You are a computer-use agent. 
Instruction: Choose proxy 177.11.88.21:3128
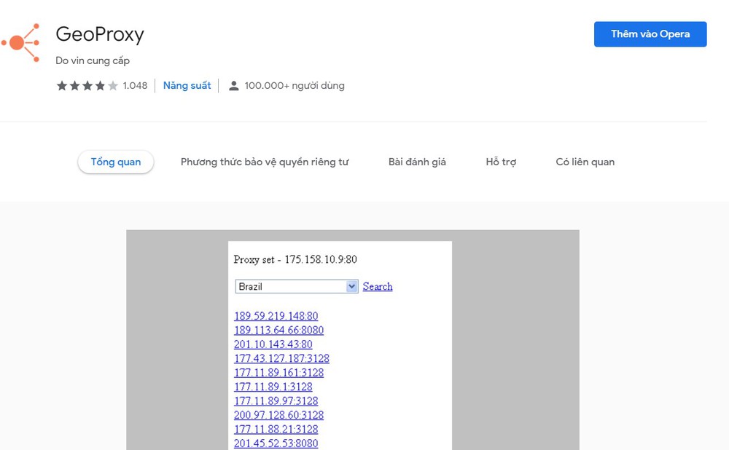coord(276,429)
